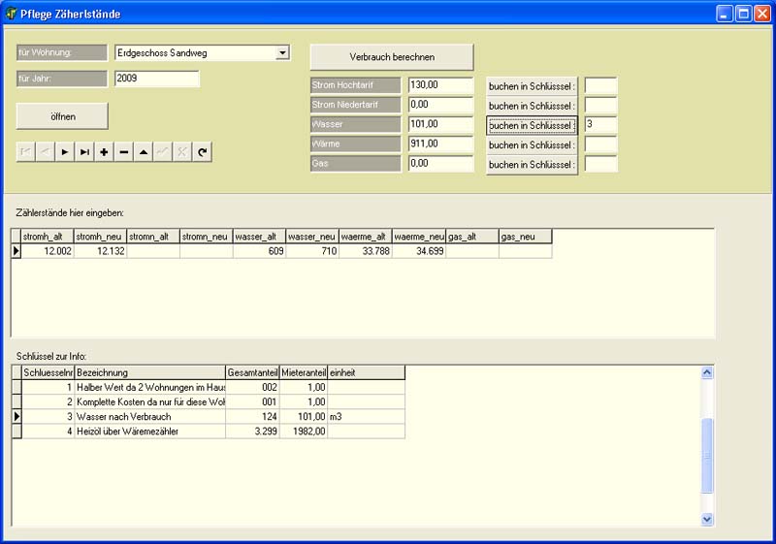Click 'buchen in Schlüssel' for Strom Niedertarif

coord(532,106)
